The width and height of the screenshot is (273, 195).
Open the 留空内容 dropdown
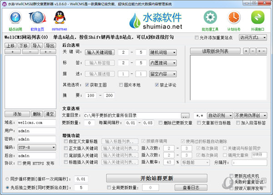[163, 74]
